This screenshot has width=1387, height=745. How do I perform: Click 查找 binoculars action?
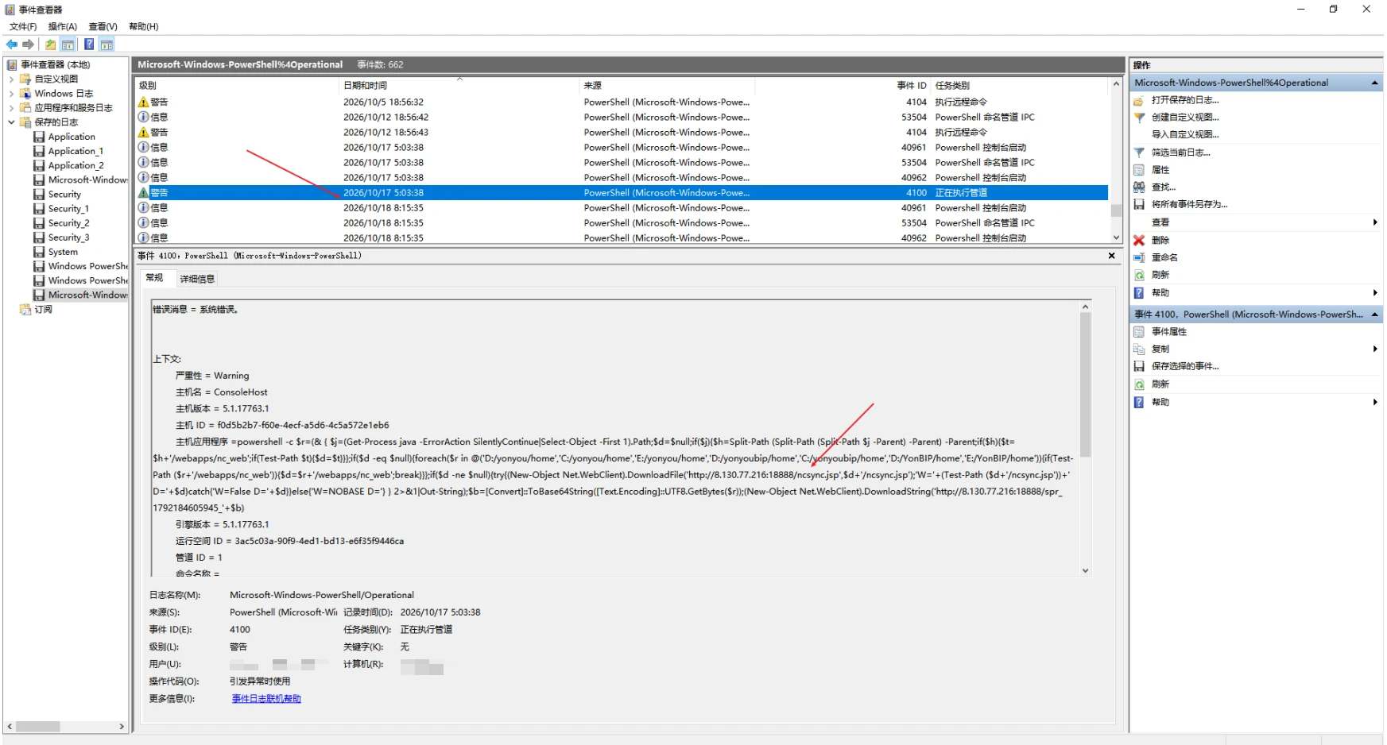[1163, 187]
